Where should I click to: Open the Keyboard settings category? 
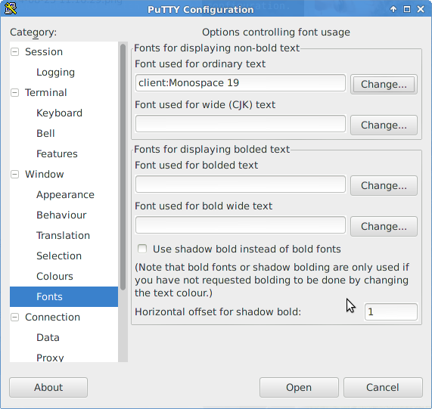[59, 113]
